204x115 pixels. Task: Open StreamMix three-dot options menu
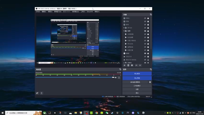[x=119, y=78]
